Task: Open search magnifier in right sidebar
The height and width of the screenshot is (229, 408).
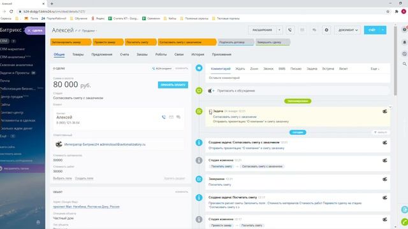Action: [404, 64]
